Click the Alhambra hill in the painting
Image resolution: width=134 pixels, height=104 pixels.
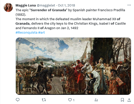(40, 58)
